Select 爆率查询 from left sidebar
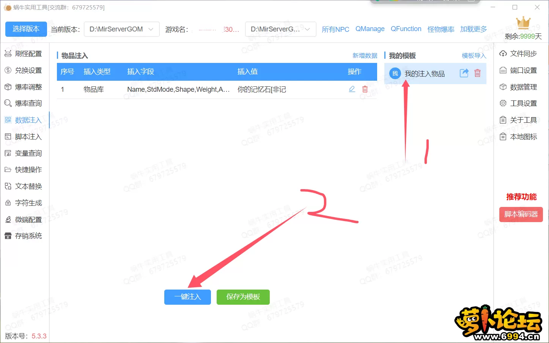The image size is (549, 343). click(x=24, y=103)
